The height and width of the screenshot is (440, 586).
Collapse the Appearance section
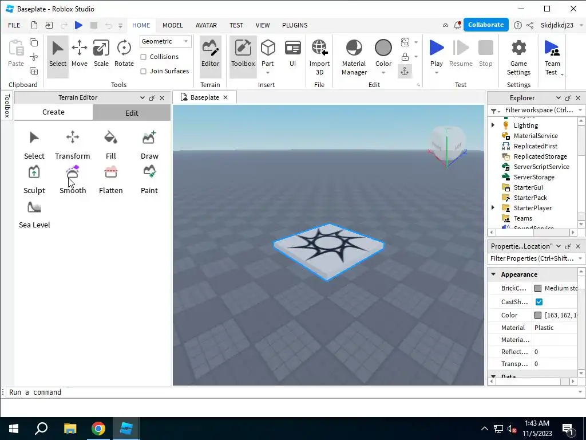(493, 274)
